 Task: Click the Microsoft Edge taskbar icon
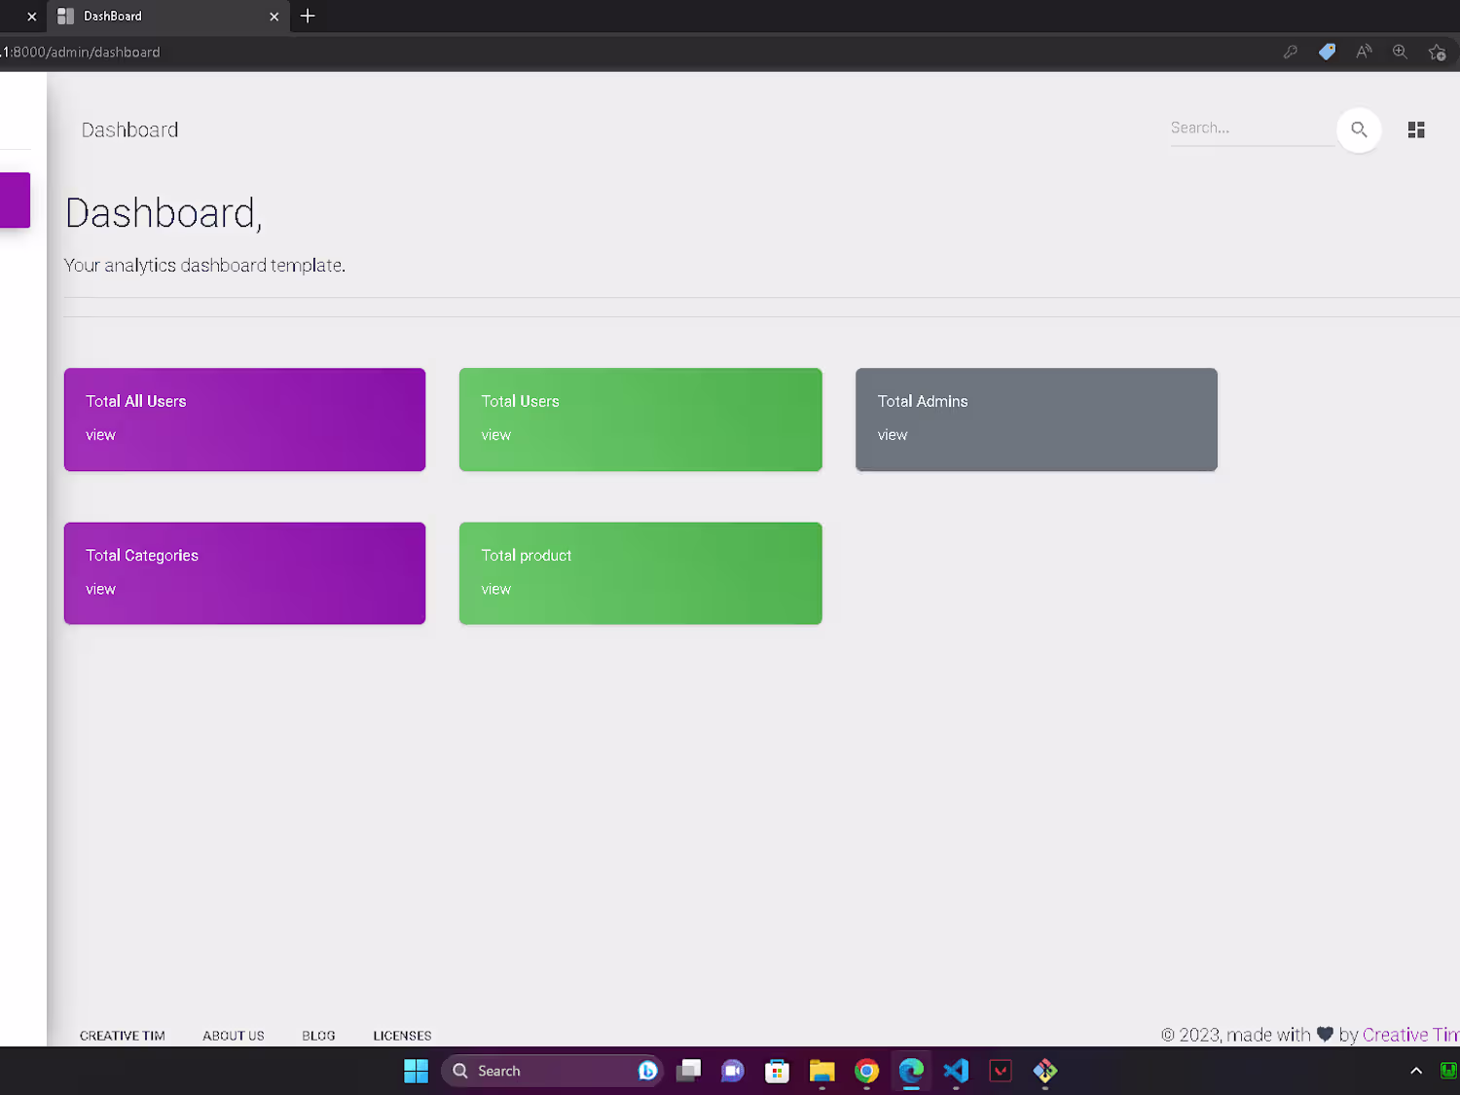pyautogui.click(x=911, y=1071)
